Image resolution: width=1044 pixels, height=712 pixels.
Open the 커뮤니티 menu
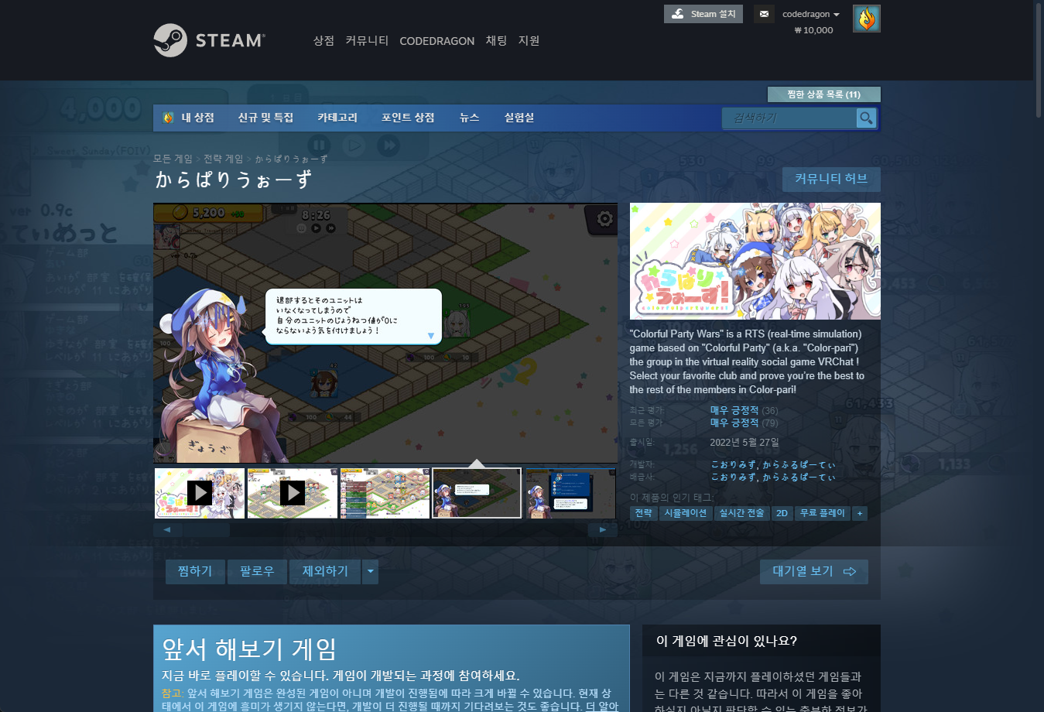(x=367, y=41)
